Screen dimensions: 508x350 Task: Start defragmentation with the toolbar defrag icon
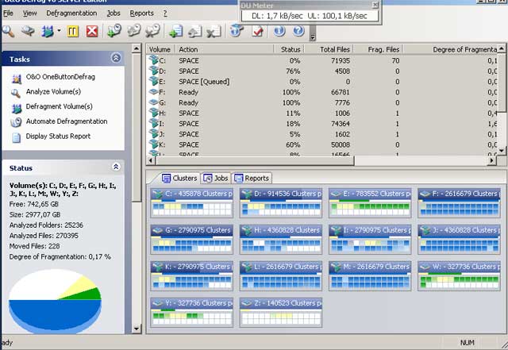tap(48, 32)
